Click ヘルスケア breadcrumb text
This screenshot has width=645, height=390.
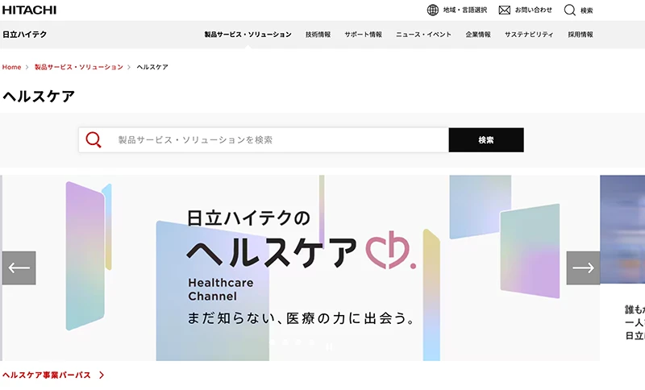point(152,67)
